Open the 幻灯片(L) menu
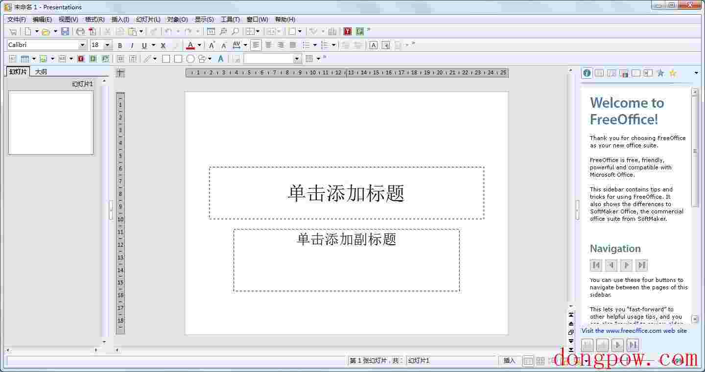 (148, 20)
